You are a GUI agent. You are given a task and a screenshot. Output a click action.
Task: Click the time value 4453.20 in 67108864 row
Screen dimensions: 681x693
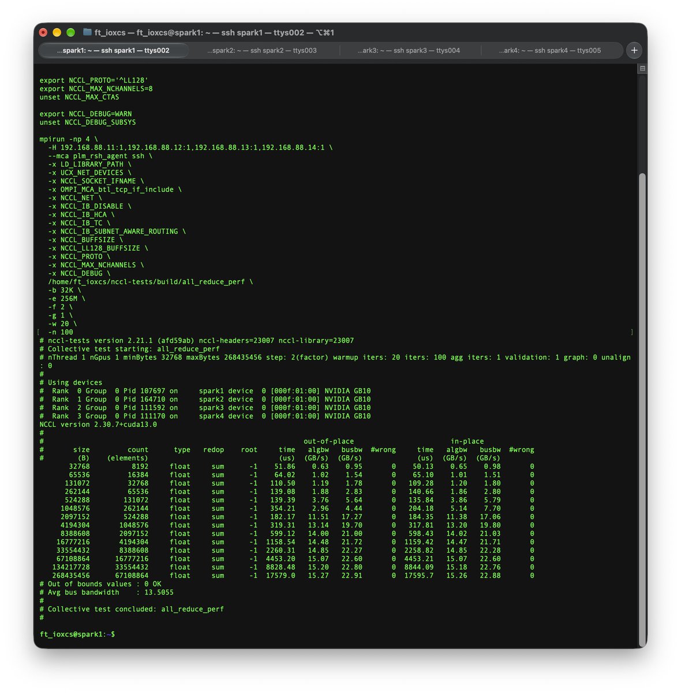tap(280, 559)
